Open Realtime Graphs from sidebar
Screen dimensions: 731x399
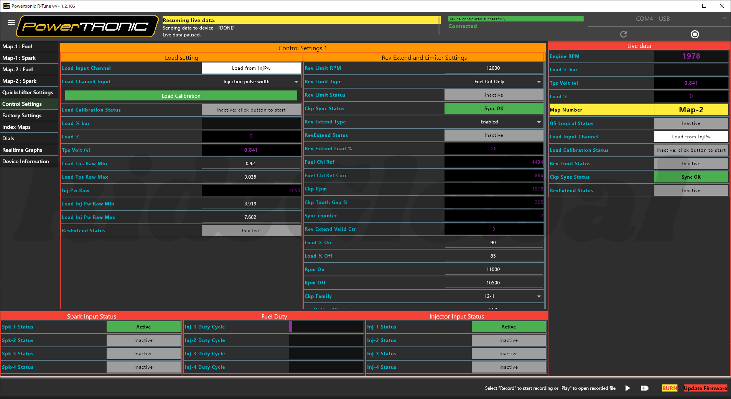(22, 150)
